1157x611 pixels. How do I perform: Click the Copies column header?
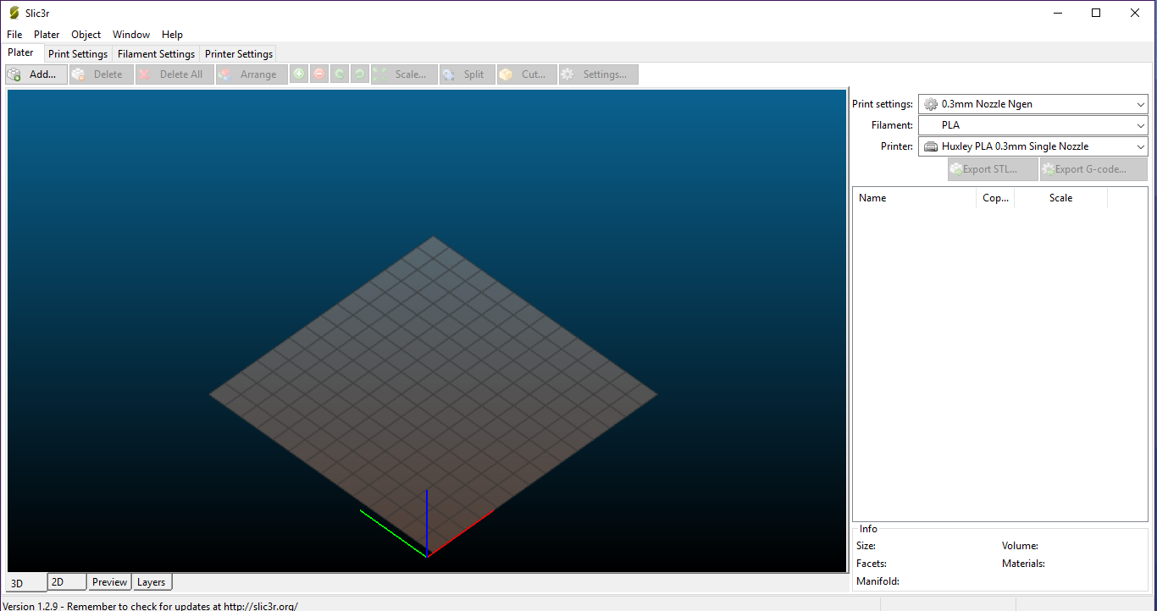coord(995,198)
